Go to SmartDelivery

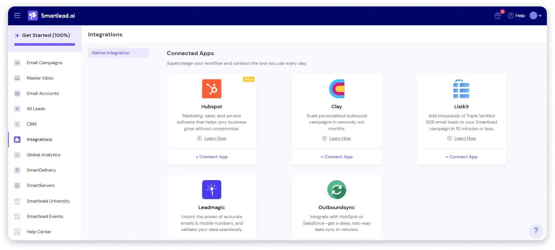[41, 170]
